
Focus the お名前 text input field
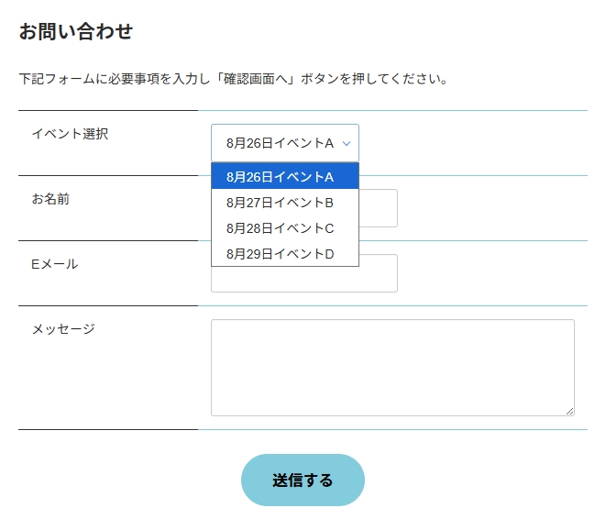pyautogui.click(x=379, y=208)
